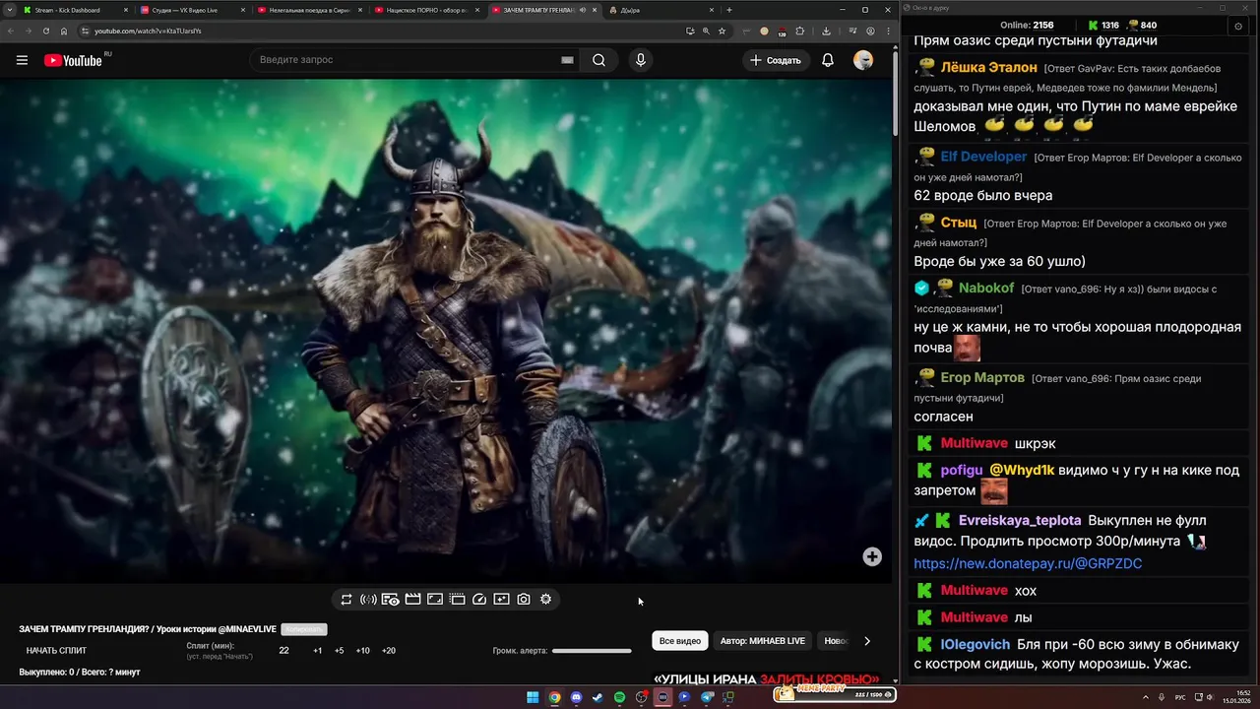1260x709 pixels.
Task: Expand the chips with the right arrow
Action: (x=867, y=641)
